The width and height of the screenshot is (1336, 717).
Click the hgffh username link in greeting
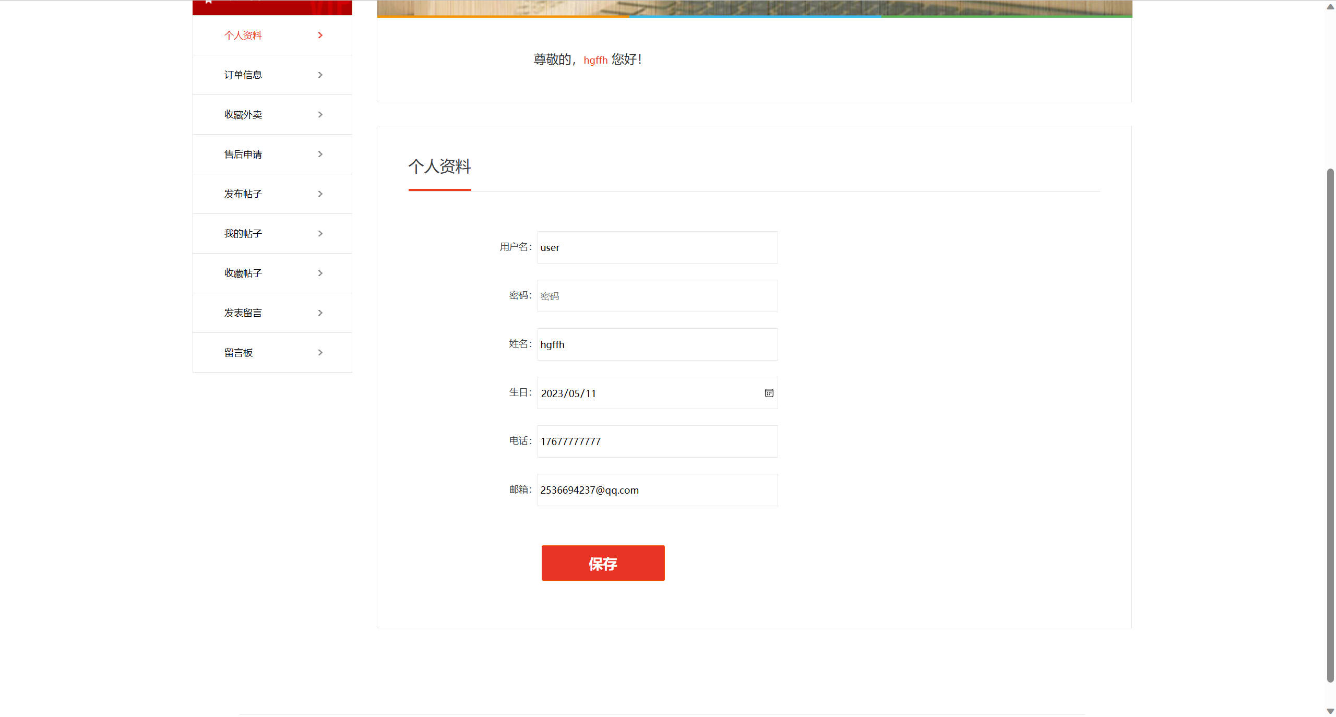(x=595, y=60)
